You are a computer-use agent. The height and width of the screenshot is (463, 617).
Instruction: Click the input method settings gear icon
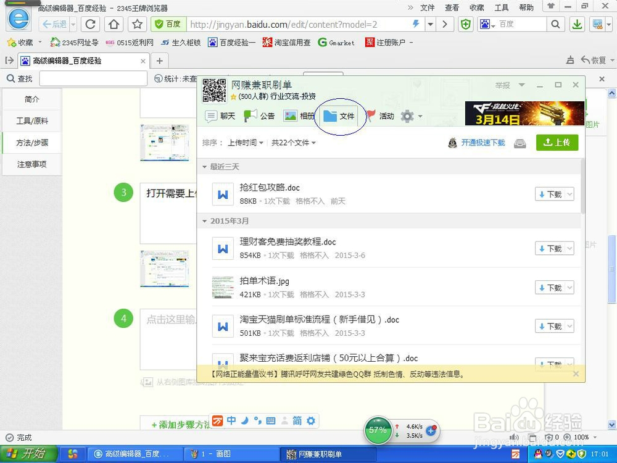(x=311, y=421)
